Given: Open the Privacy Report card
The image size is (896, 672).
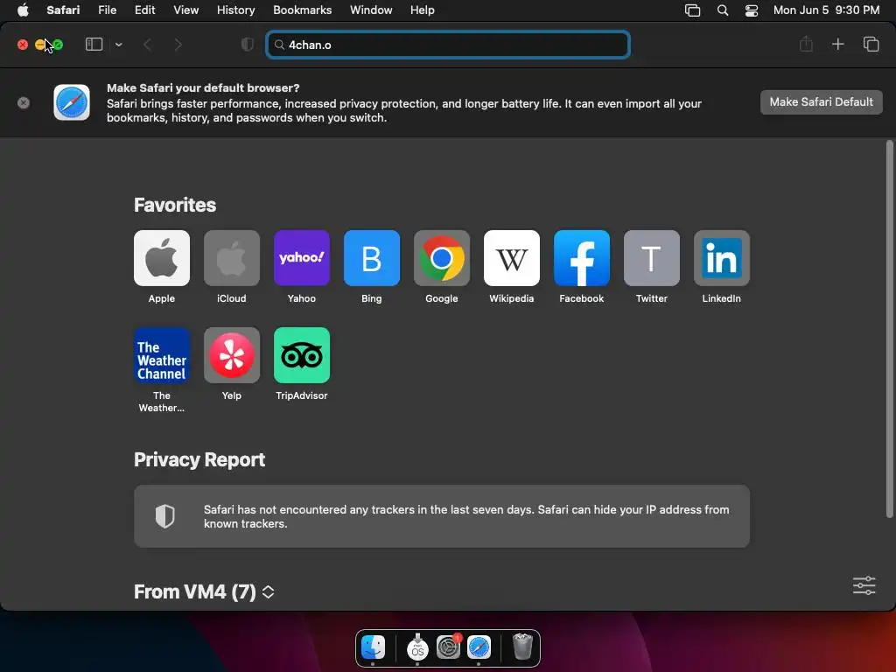Looking at the screenshot, I should click(442, 516).
